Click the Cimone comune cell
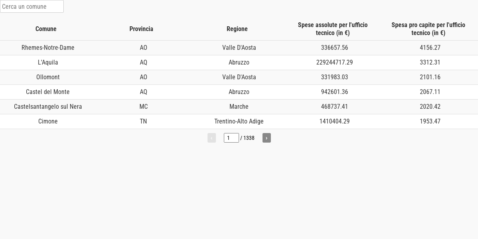Image resolution: width=478 pixels, height=239 pixels. pyautogui.click(x=48, y=121)
